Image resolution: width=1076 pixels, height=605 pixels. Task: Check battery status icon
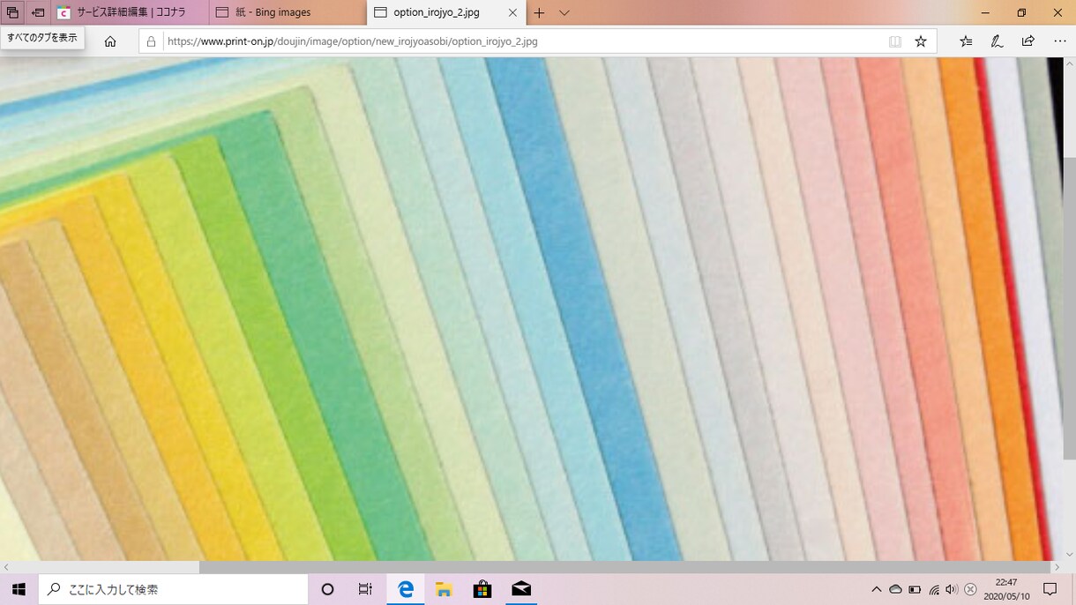[915, 589]
